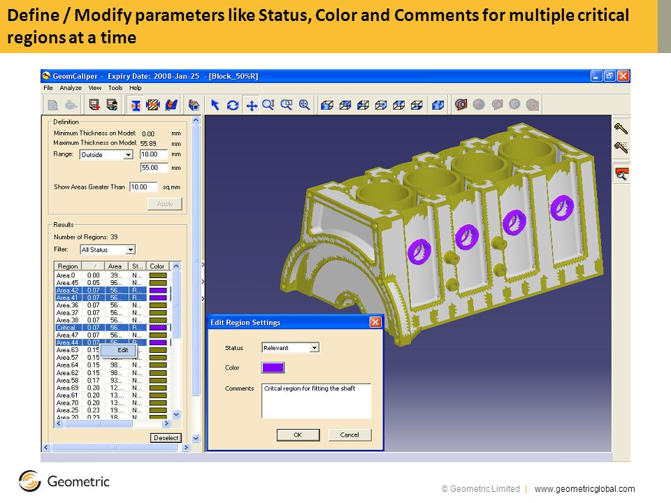Click the color swatch in the Area.0 row
Screen dimensions: 671x503
(158, 275)
